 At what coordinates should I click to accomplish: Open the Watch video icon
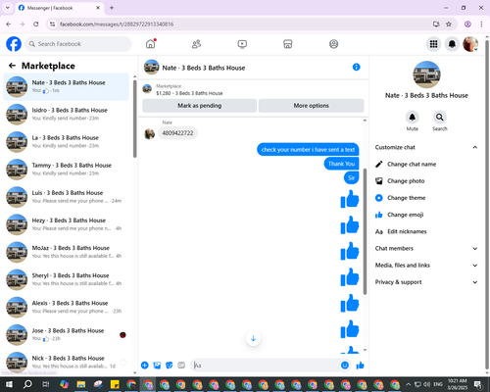[242, 44]
